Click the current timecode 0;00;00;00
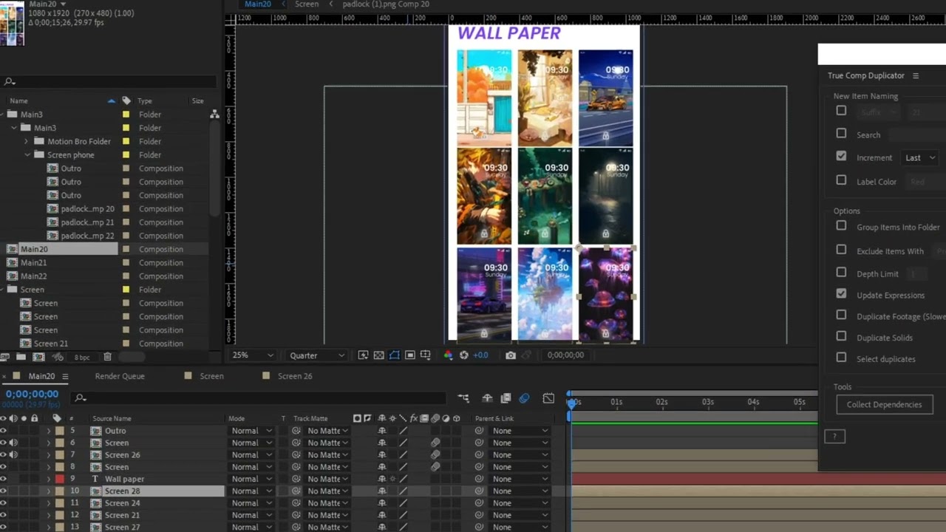Image resolution: width=946 pixels, height=532 pixels. [x=32, y=395]
